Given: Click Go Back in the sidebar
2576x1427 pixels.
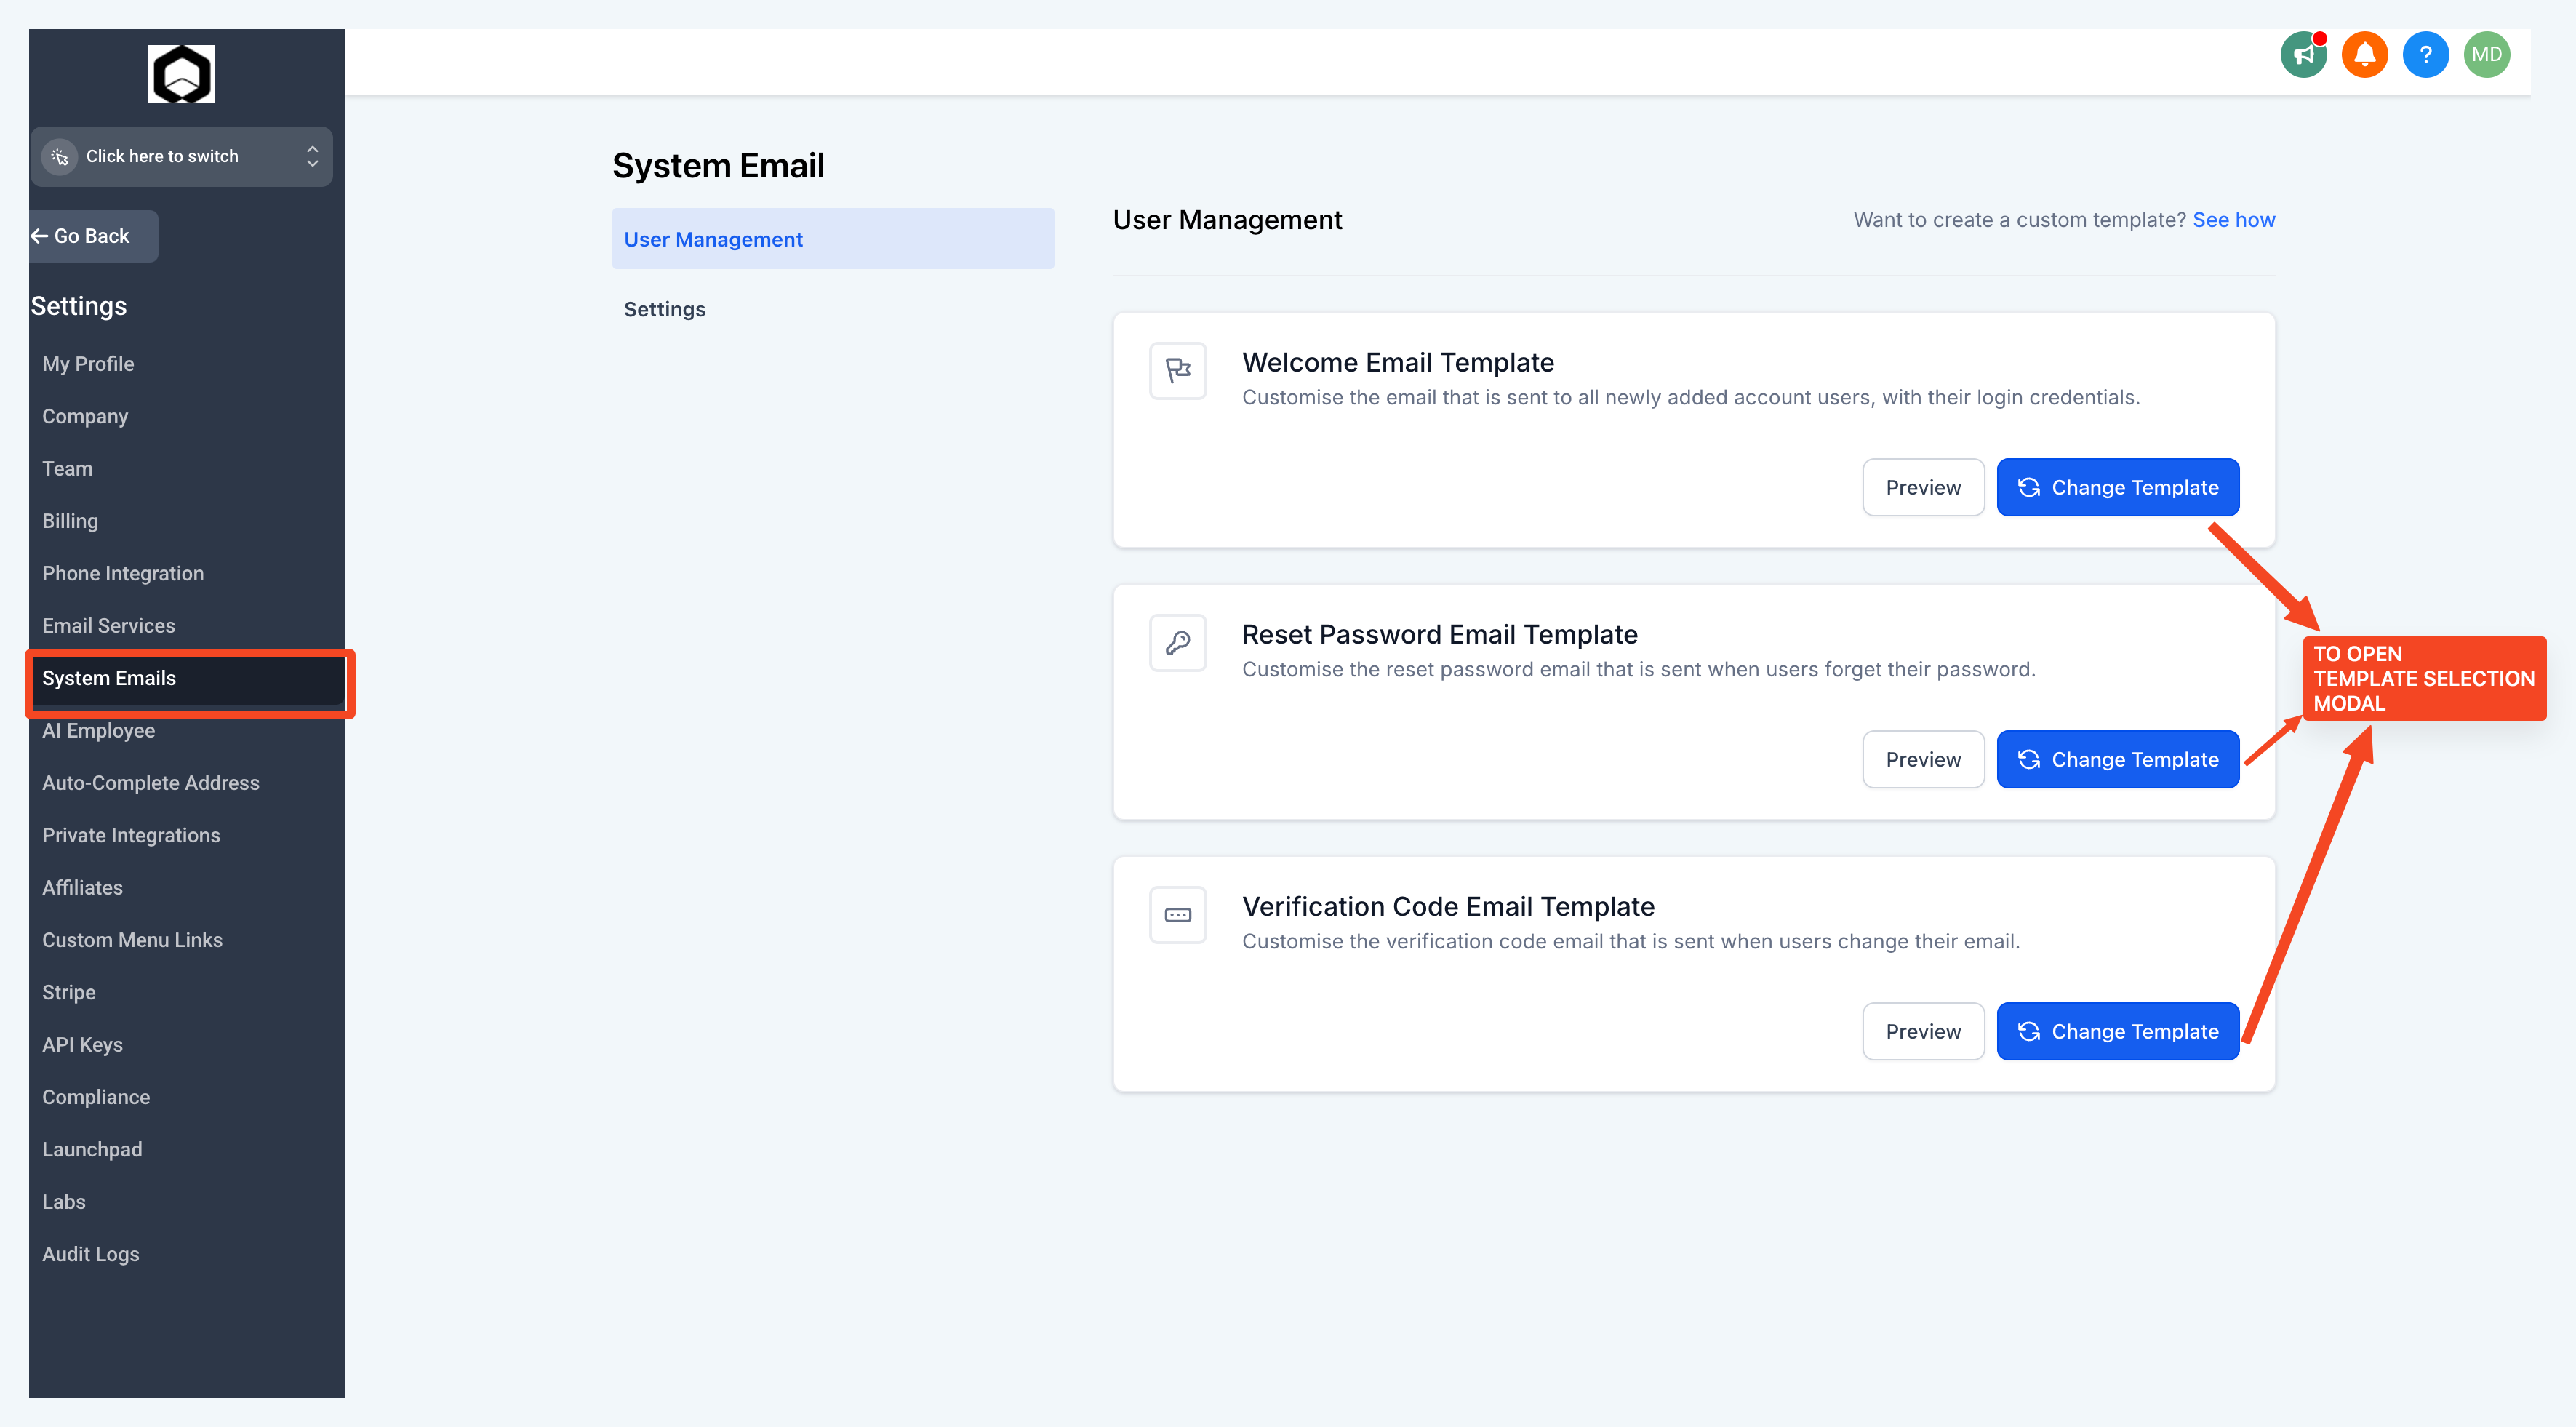Looking at the screenshot, I should [92, 236].
